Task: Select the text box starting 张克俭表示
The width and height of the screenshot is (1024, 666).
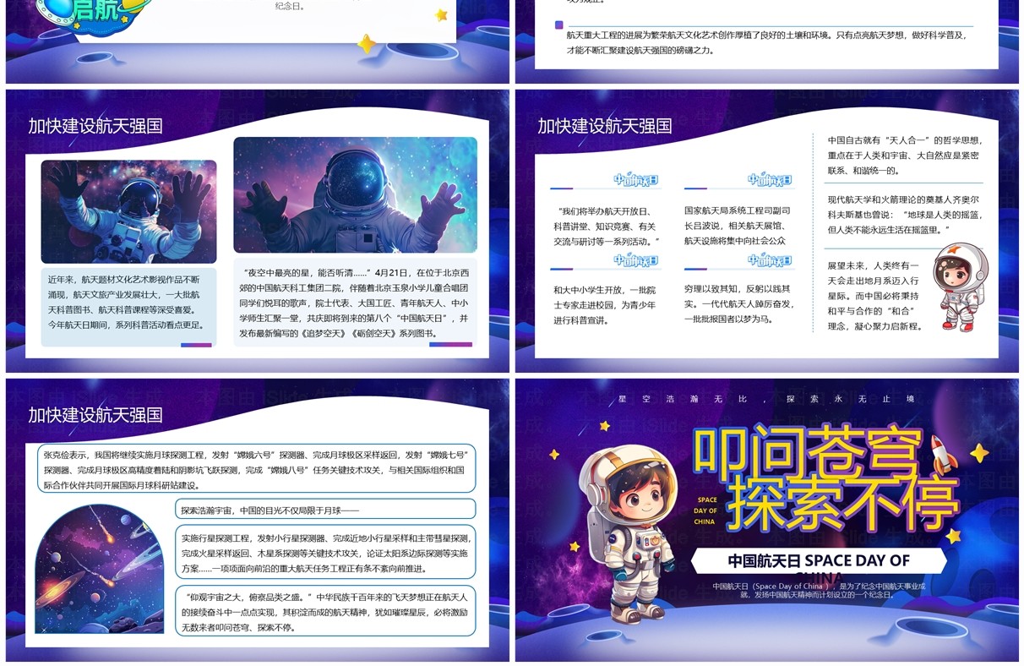Action: pyautogui.click(x=256, y=469)
